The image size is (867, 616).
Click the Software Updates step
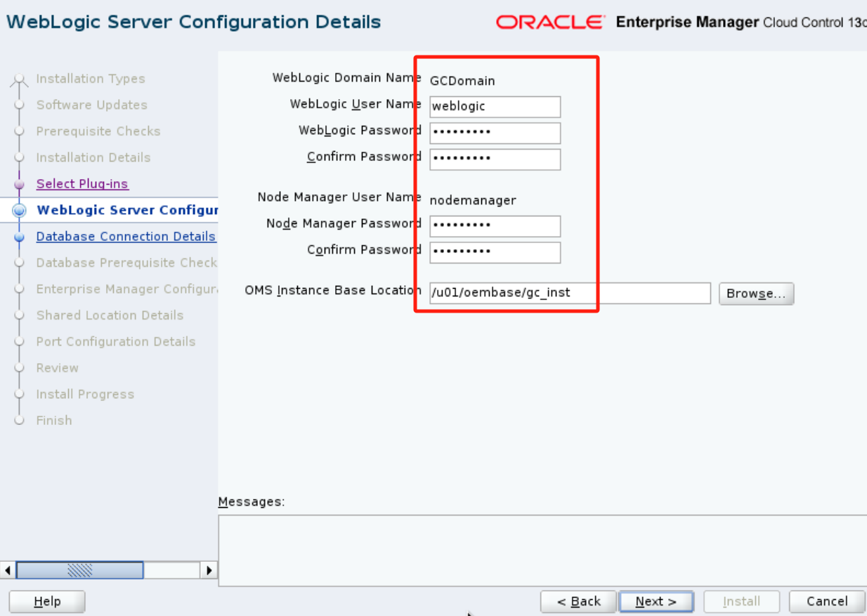coord(92,105)
